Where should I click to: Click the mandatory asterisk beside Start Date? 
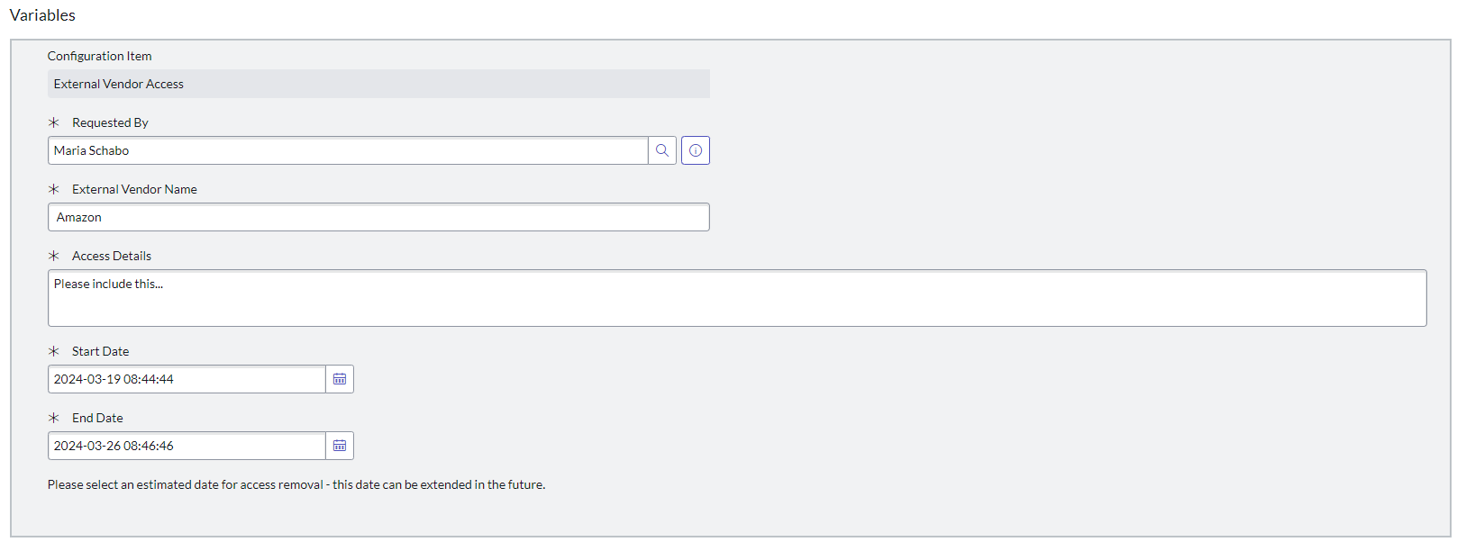coord(54,351)
